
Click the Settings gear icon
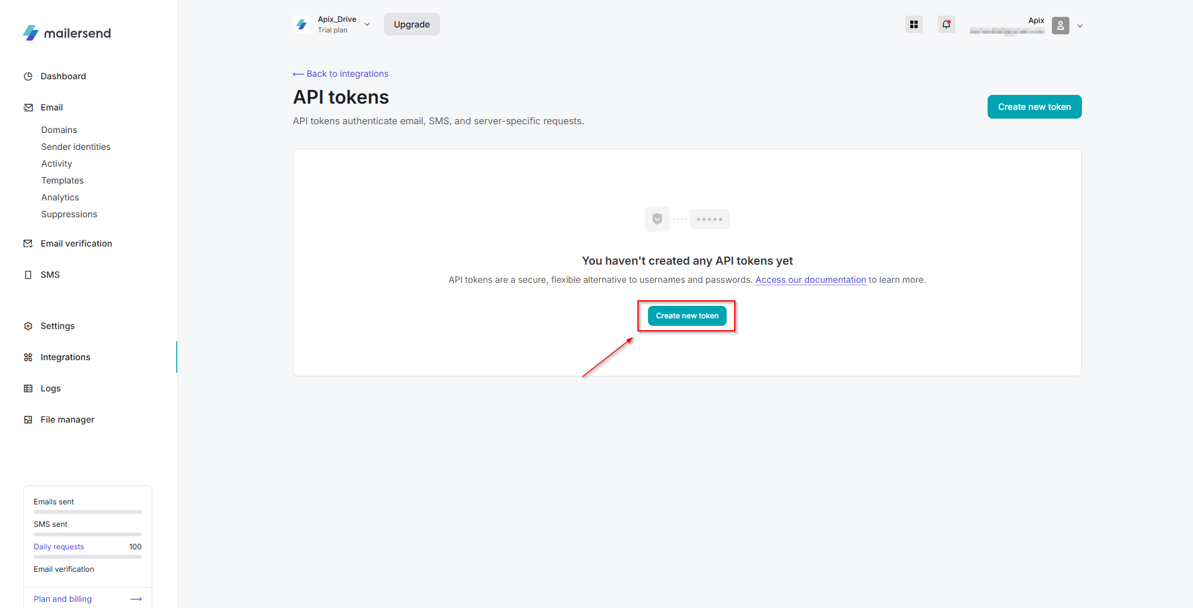28,326
